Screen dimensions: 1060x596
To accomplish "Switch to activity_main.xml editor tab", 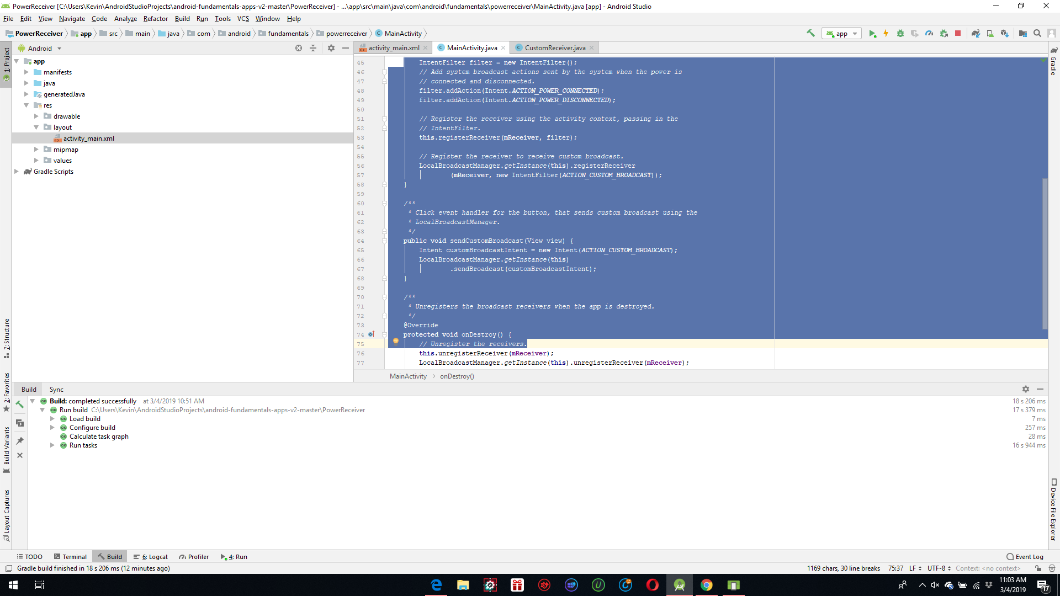I will 394,48.
